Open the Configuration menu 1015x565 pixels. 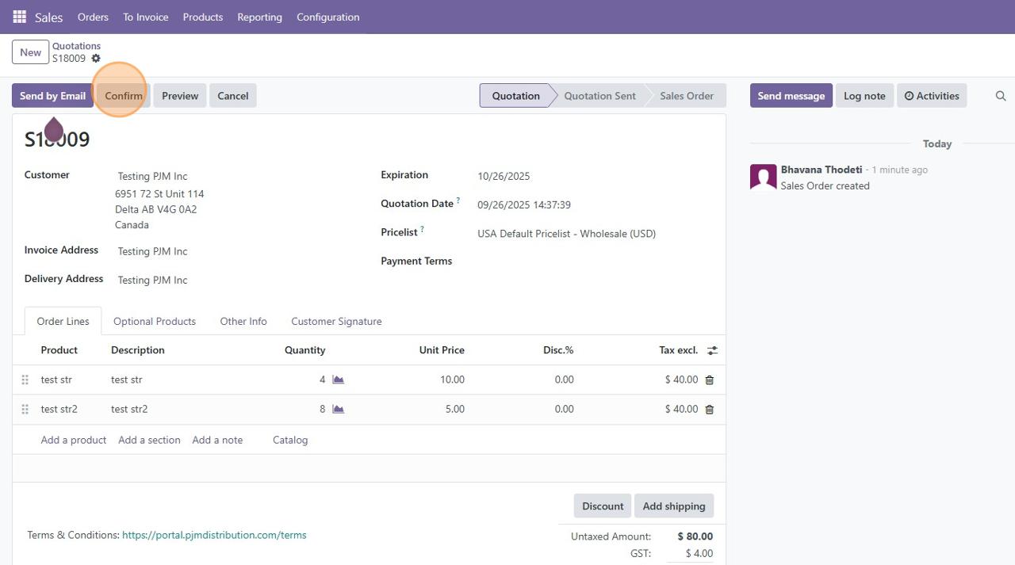point(327,17)
